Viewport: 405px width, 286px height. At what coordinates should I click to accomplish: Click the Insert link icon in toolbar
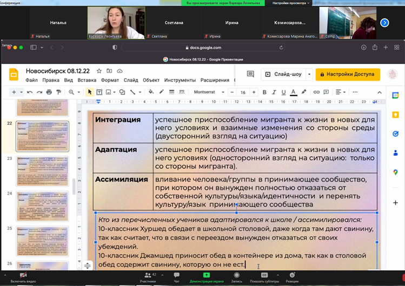[317, 92]
